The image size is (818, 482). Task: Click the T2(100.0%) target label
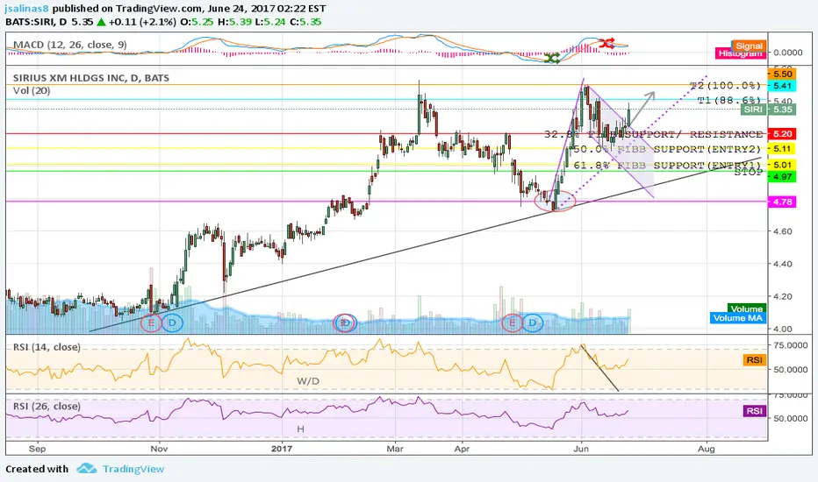[725, 86]
